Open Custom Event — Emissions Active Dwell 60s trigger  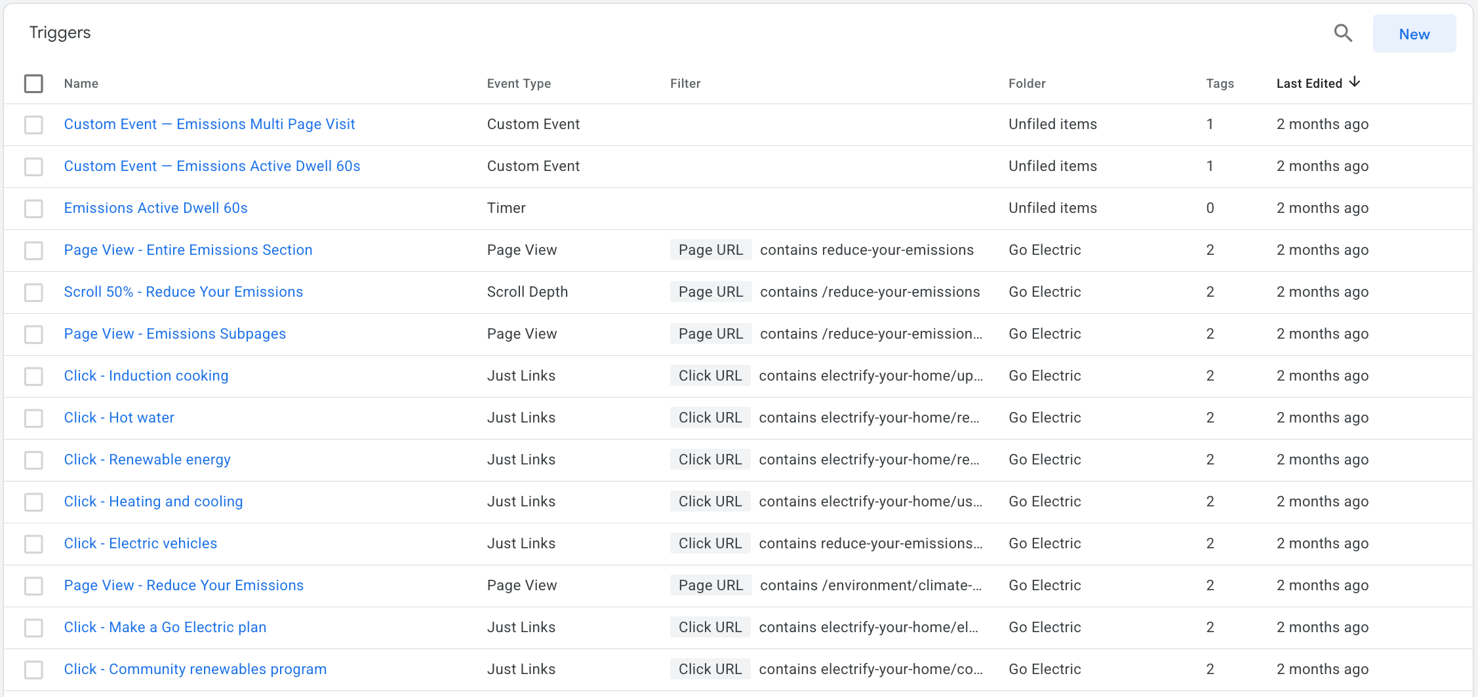212,166
